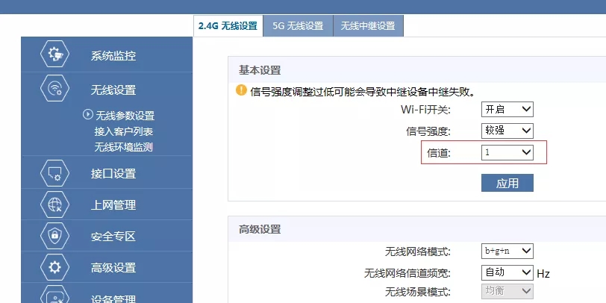Image resolution: width=606 pixels, height=303 pixels.
Task: Open the 无线网络信道频宽 dropdown
Action: (x=507, y=272)
